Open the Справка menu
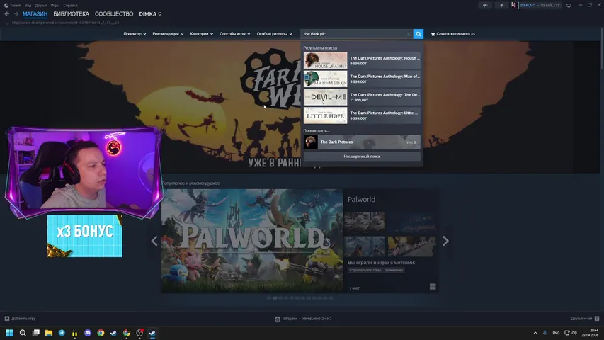This screenshot has width=604, height=340. click(70, 6)
